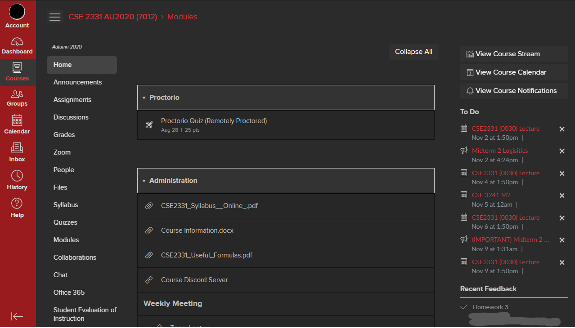Dismiss the Midterm 2 Logisitics to-do item
Screen dimensions: 575x328
click(x=562, y=151)
